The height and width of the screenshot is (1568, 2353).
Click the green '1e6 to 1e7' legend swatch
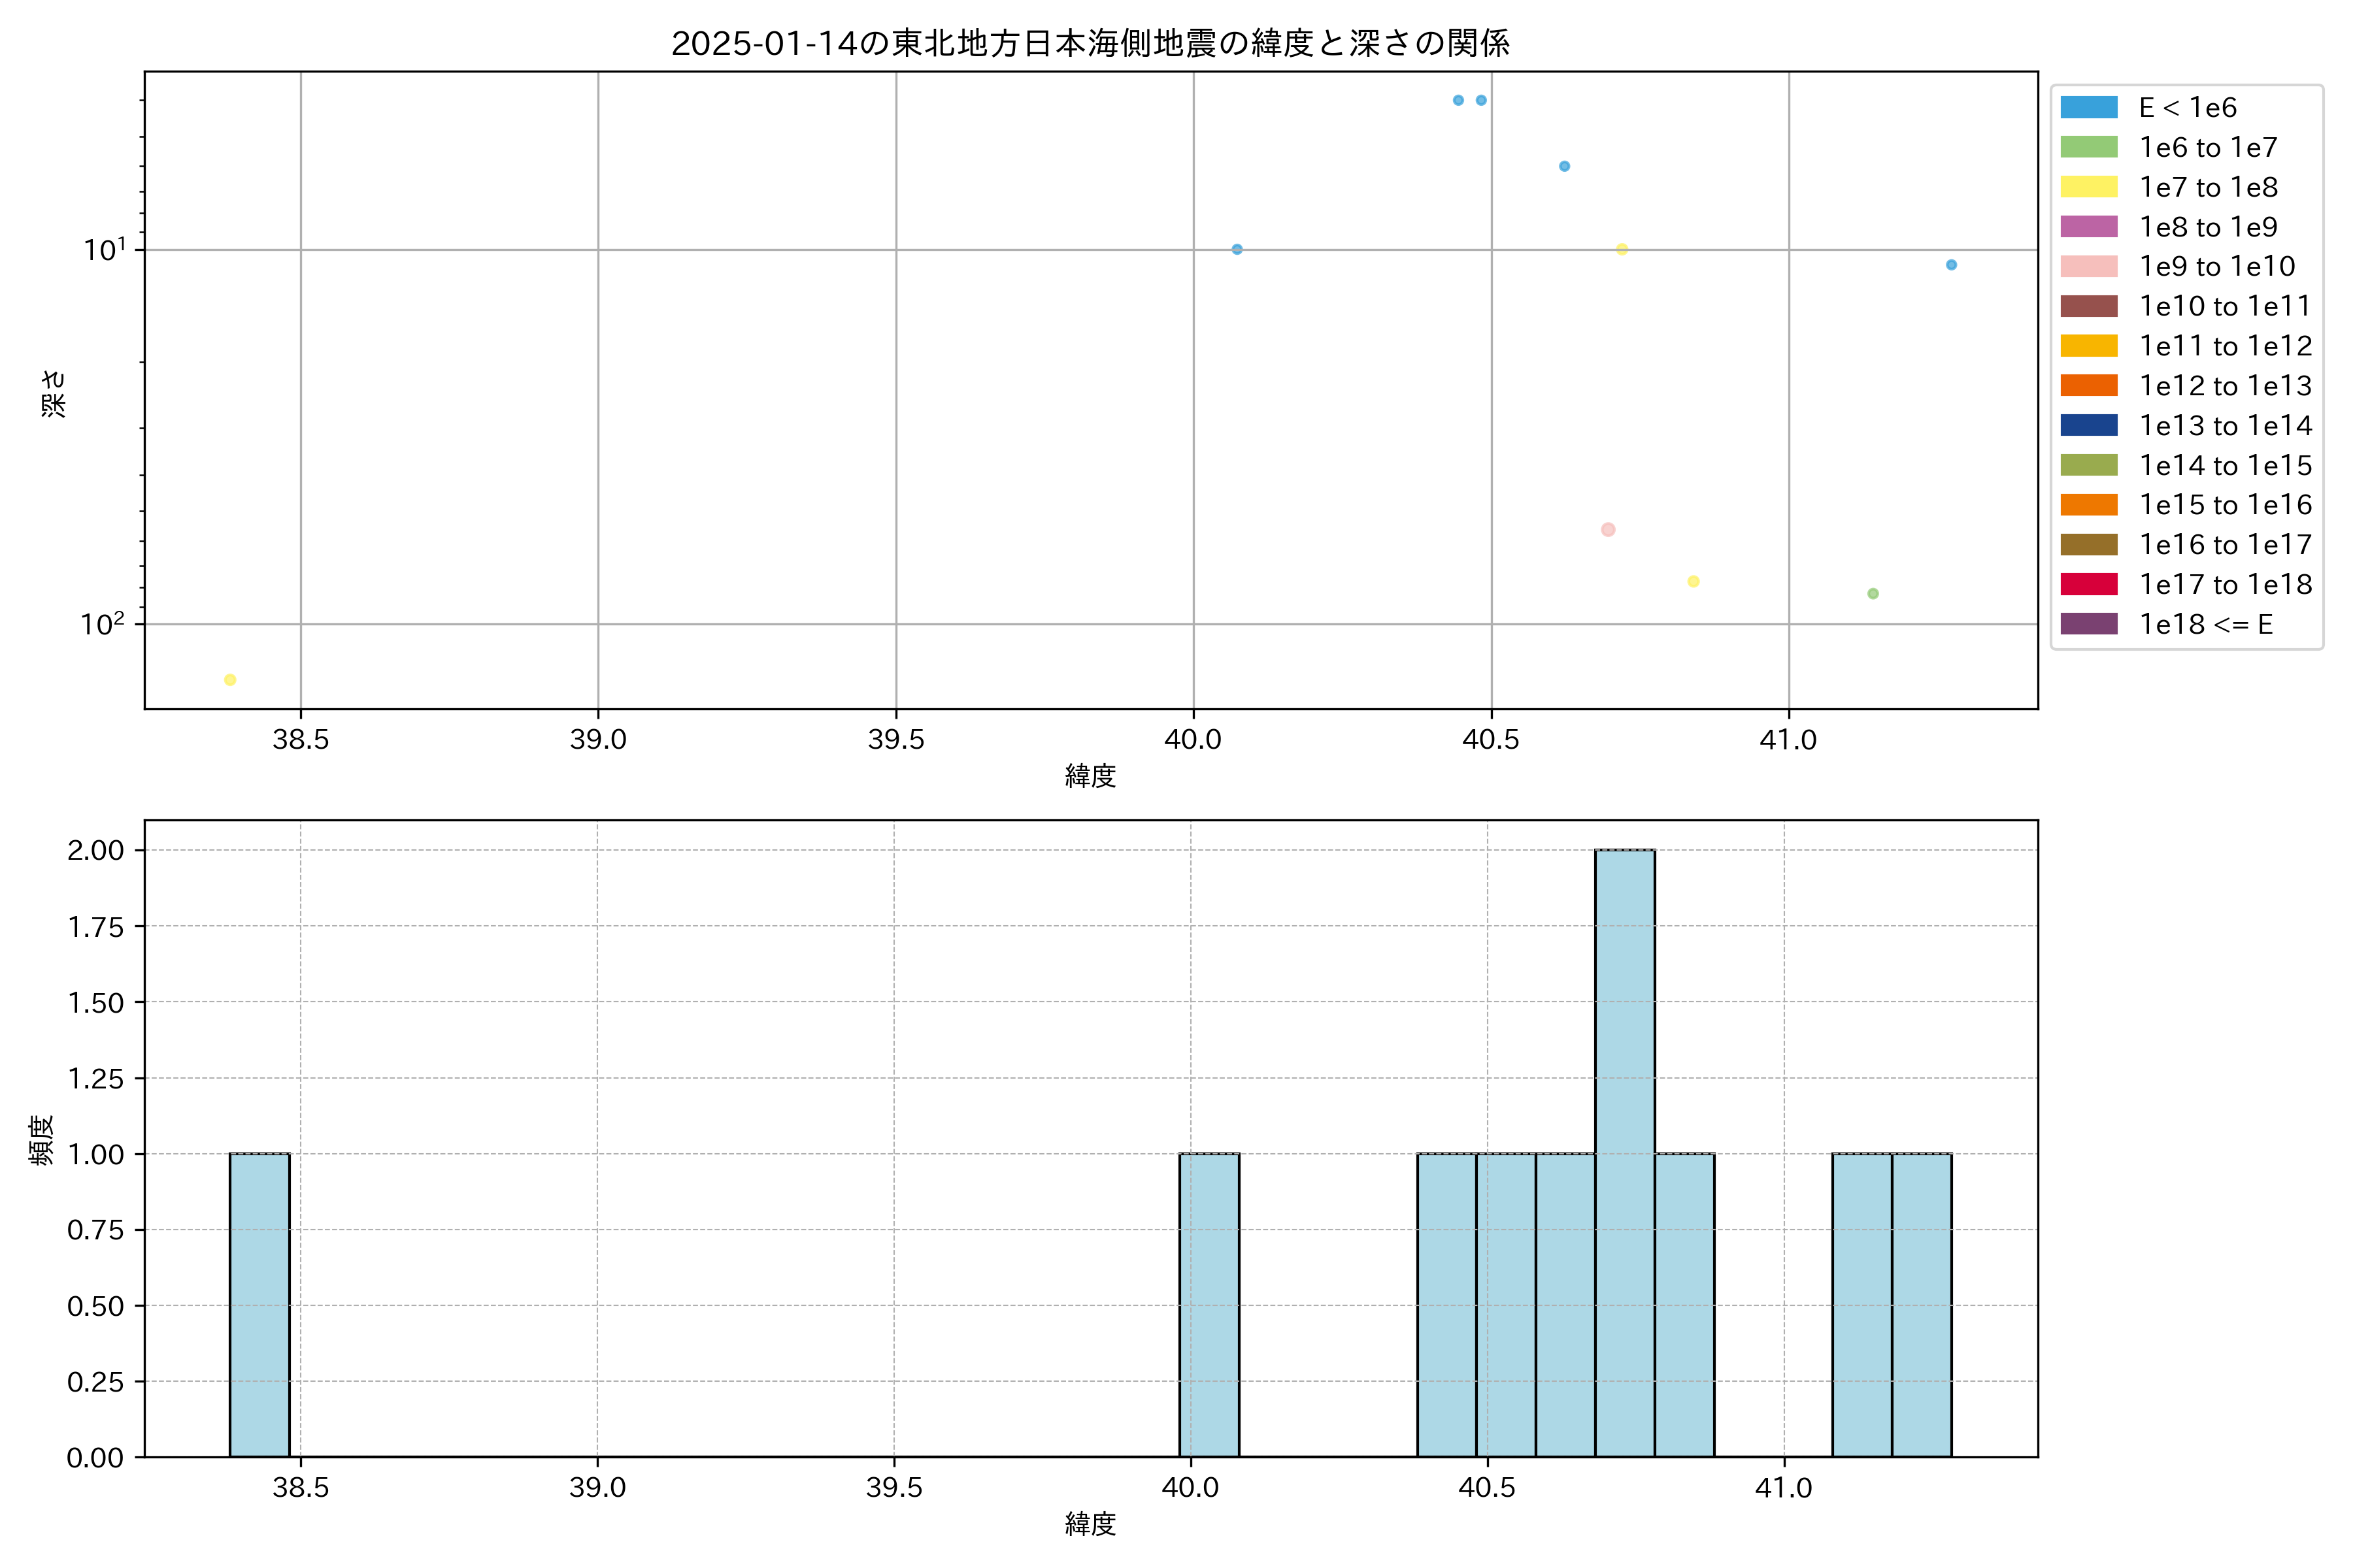(2088, 147)
